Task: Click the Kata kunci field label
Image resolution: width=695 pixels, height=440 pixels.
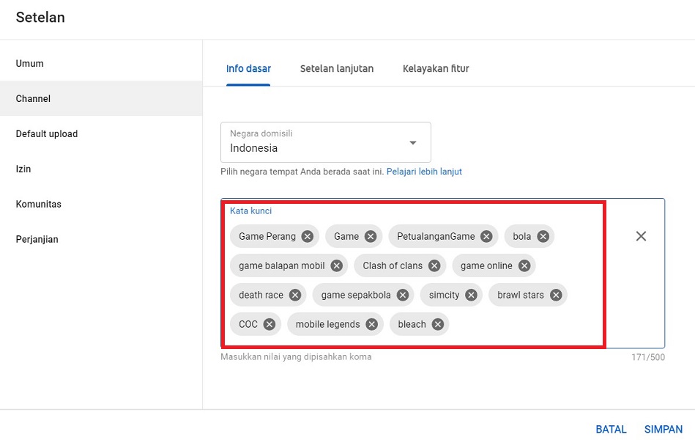Action: 251,211
